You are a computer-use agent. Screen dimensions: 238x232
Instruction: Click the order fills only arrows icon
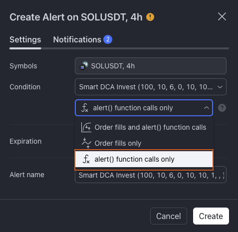tap(86, 143)
